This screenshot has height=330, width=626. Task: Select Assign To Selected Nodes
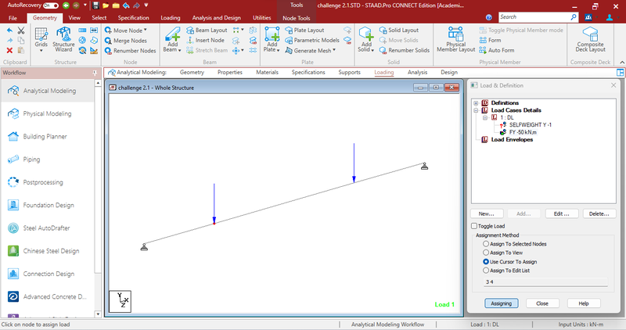coord(486,244)
